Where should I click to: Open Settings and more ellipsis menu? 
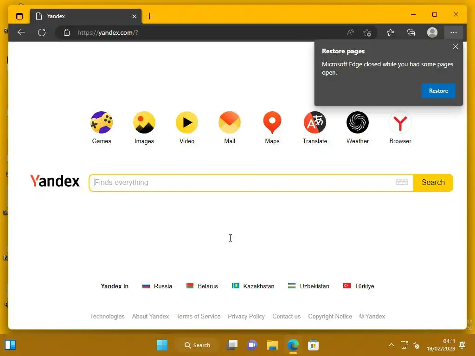(x=454, y=32)
